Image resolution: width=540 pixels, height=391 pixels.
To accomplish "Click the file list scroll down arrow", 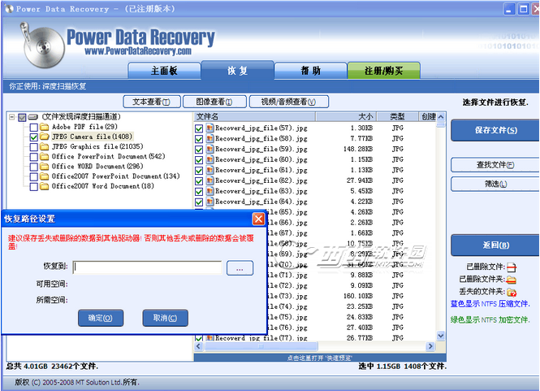I will [441, 335].
